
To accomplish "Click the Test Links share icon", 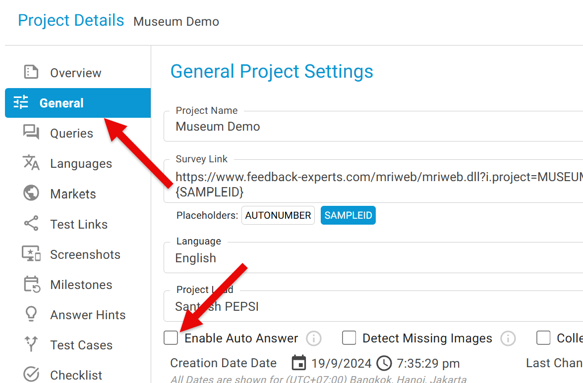I will point(31,224).
